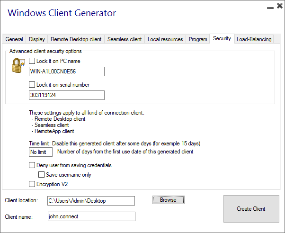Enable Encryption V2 option
This screenshot has height=233, width=285.
point(32,184)
